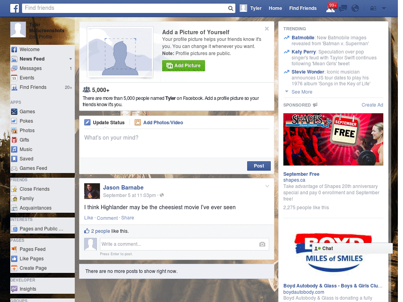Click the Facebook logo icon
This screenshot has width=403, height=302.
15,8
